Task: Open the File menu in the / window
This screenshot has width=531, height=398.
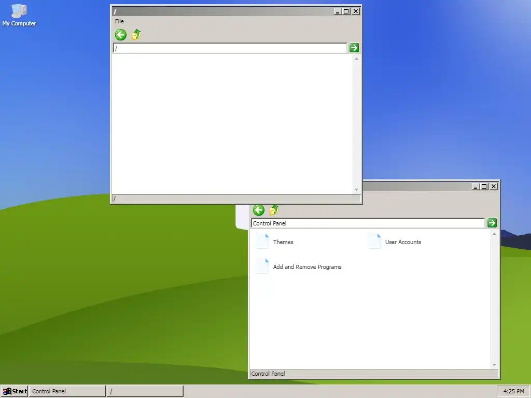Action: point(119,21)
